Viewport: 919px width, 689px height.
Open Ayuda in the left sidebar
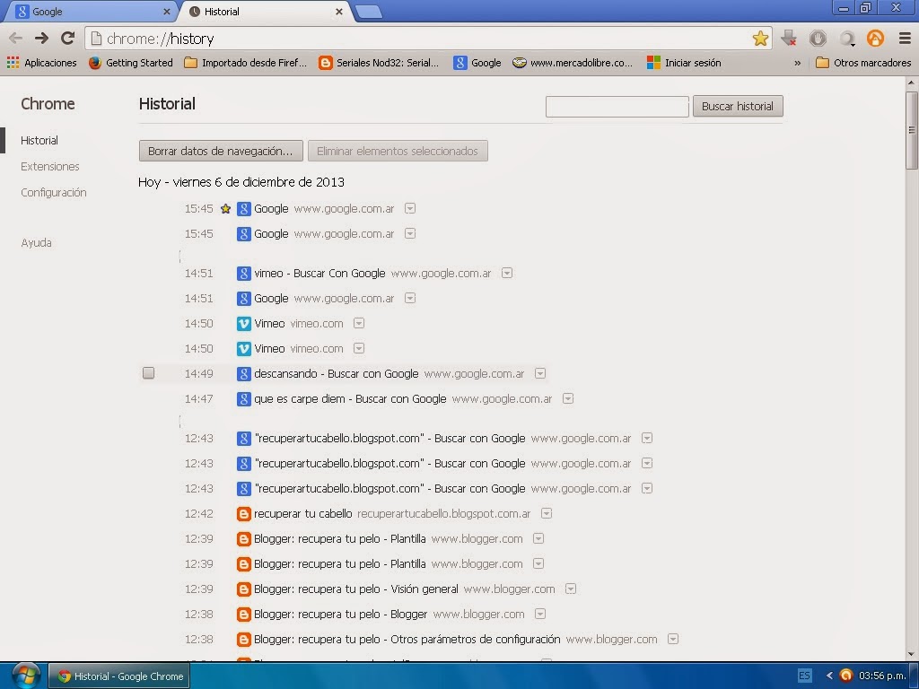tap(36, 242)
